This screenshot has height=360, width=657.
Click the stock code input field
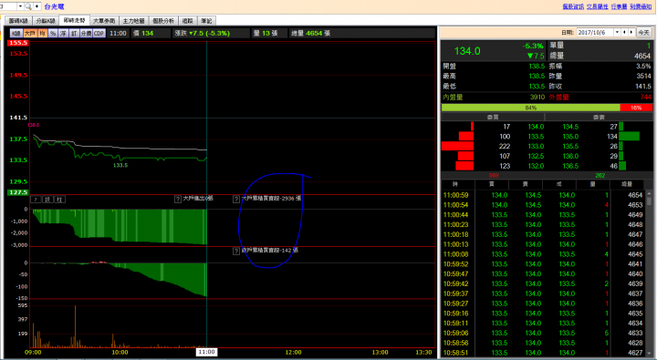pyautogui.click(x=8, y=6)
